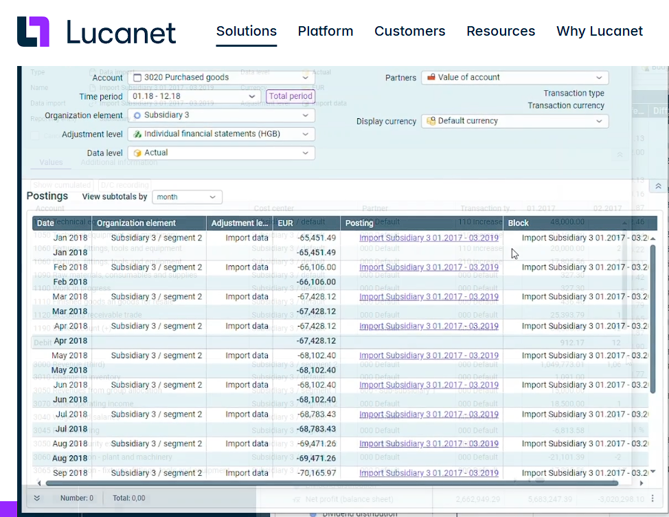
Task: Click the Actual data level cube icon
Action: click(137, 153)
